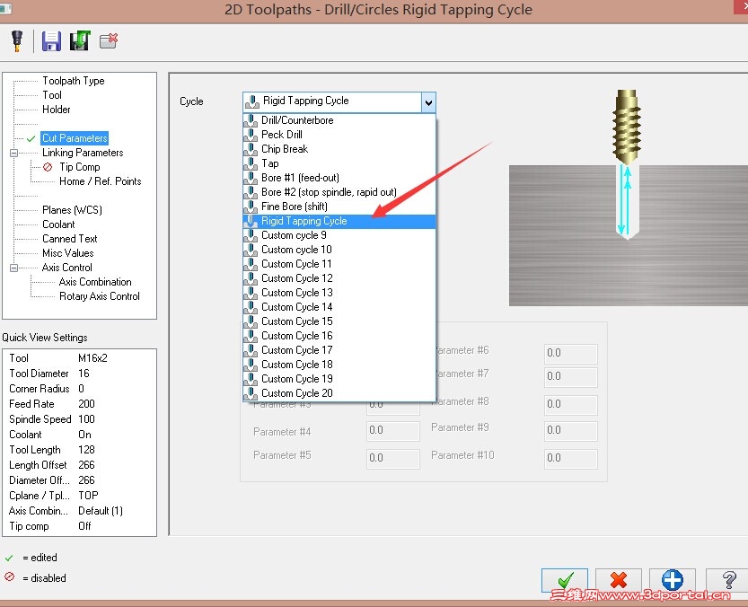Pick Custom Cycle 18 entry
748x607 pixels.
tap(339, 364)
